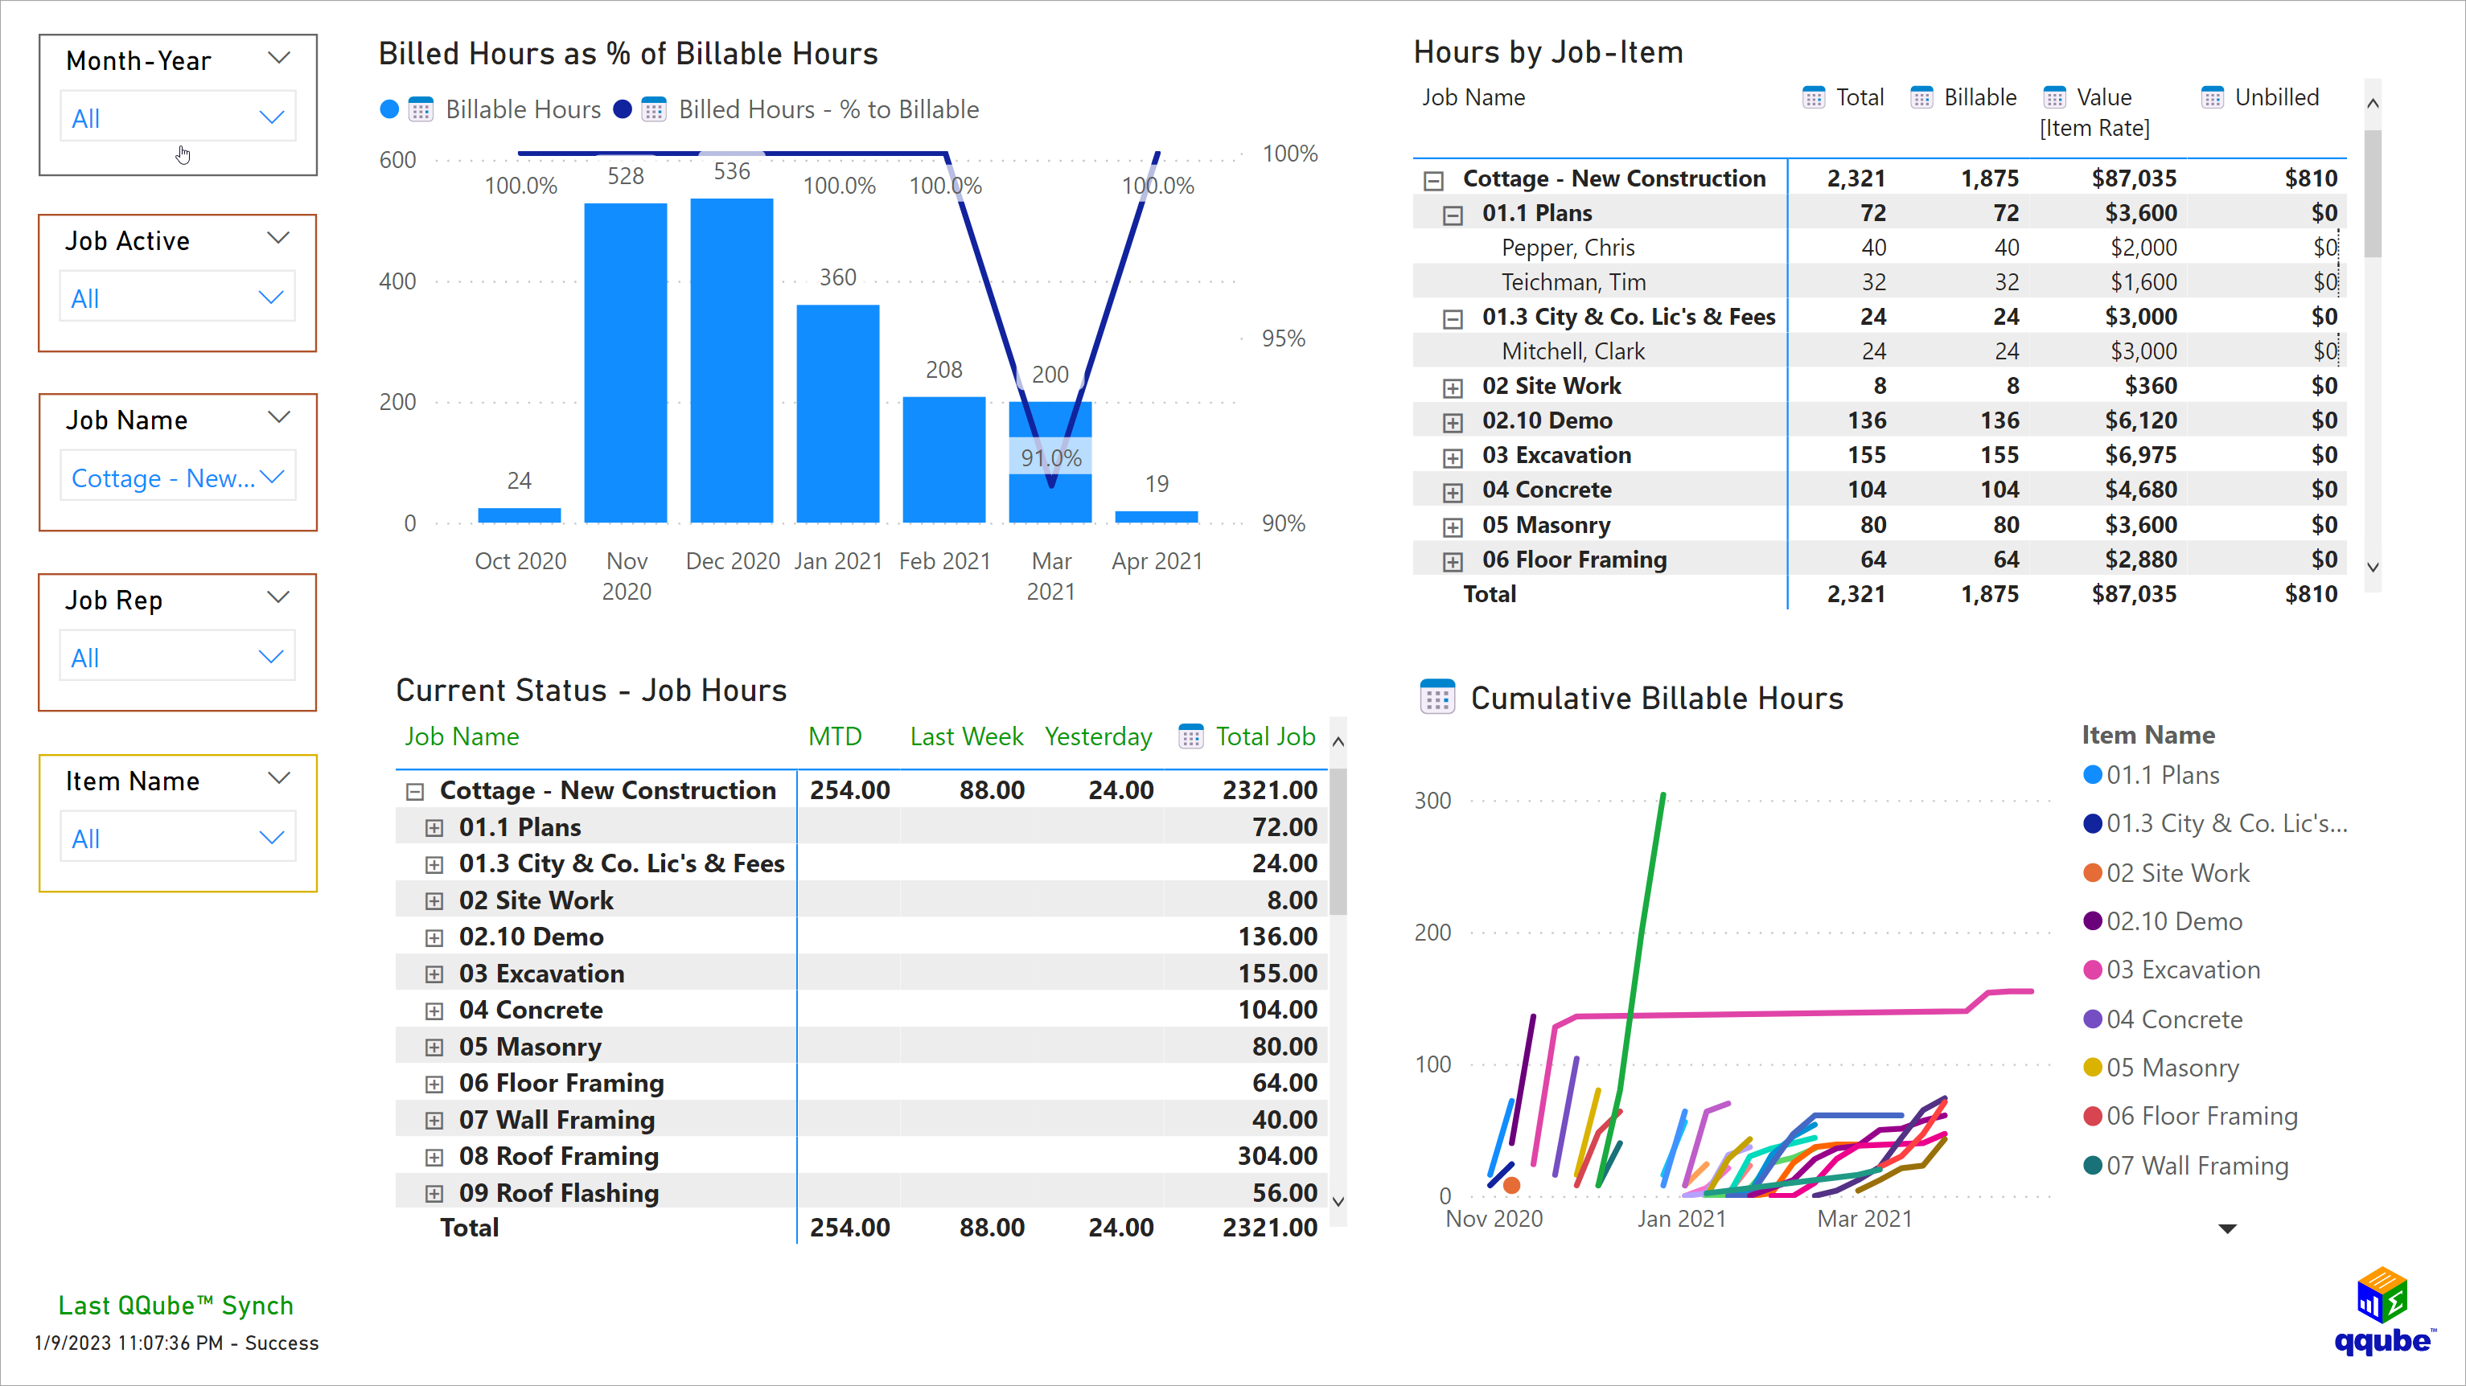Click the down arrow below the Item Name legend
This screenshot has height=1386, width=2466.
click(2228, 1228)
